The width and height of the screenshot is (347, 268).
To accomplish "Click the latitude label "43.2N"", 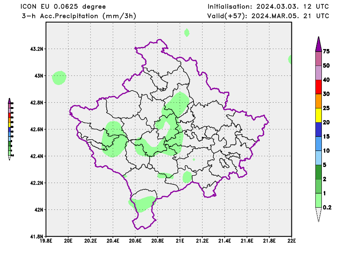I will [x=36, y=49].
